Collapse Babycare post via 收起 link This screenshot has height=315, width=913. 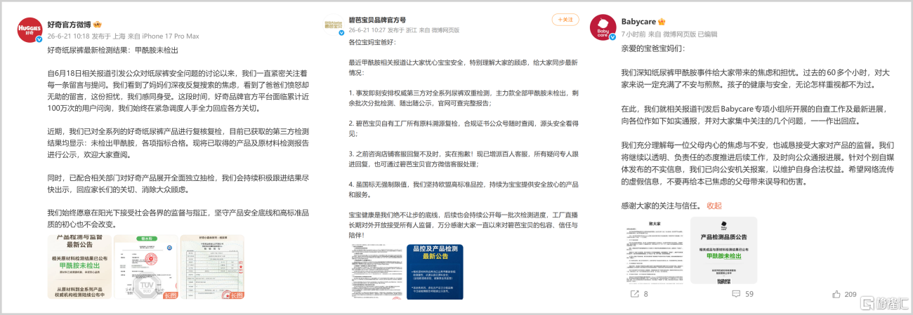(714, 206)
